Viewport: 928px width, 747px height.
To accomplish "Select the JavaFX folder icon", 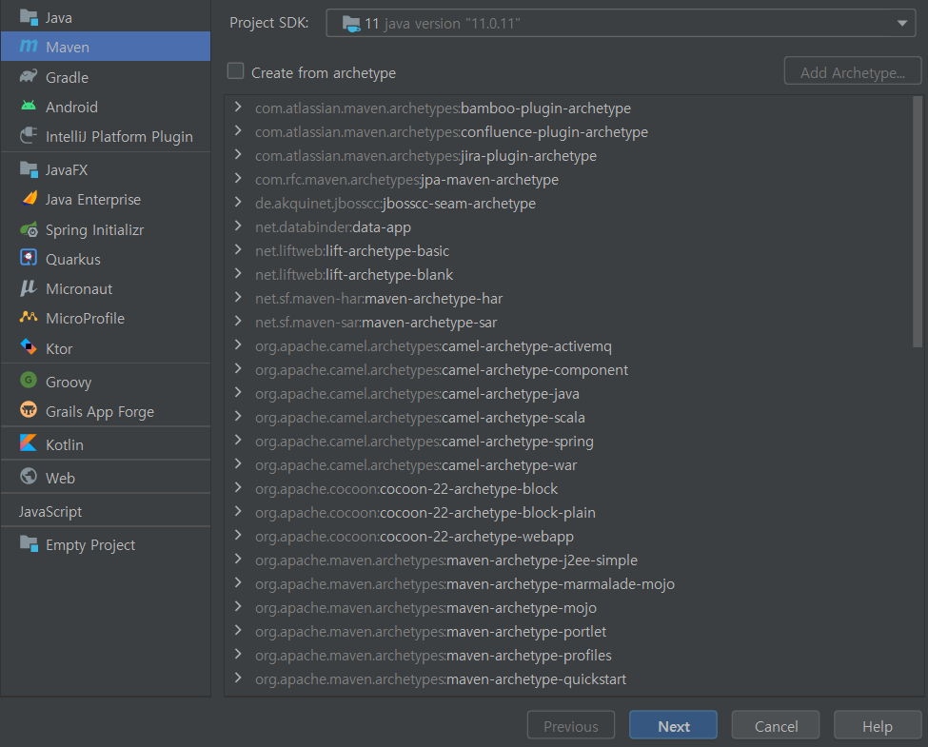I will [x=29, y=169].
